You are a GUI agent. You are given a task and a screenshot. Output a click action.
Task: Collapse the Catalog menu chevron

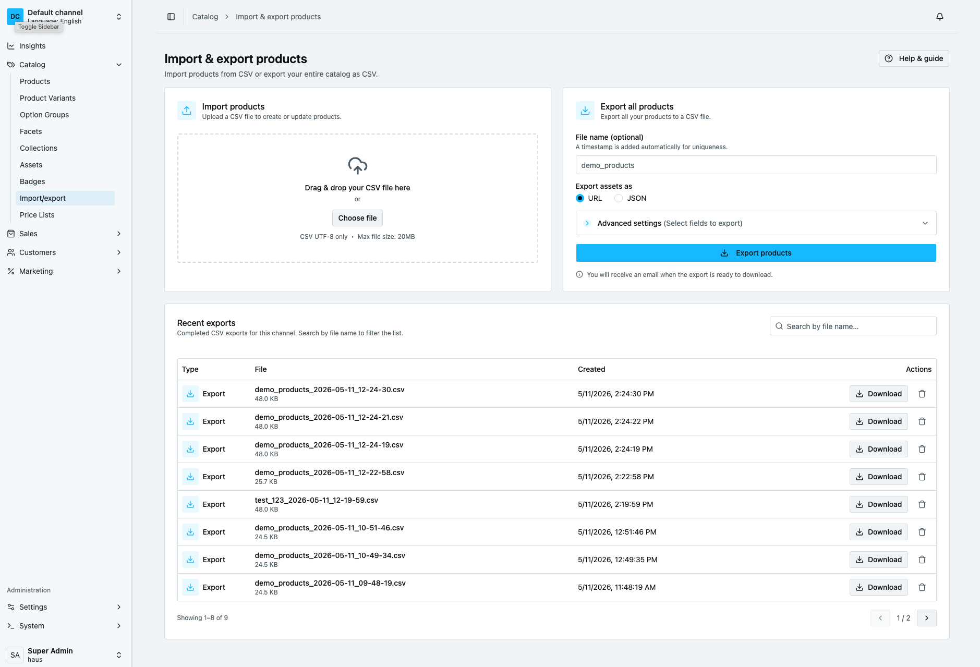click(x=119, y=65)
